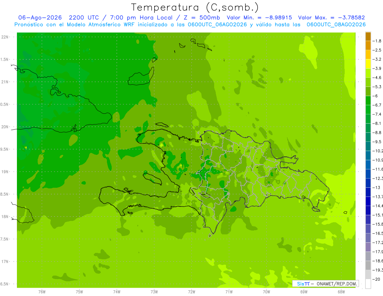Click the '76W' longitude label

point(42,292)
